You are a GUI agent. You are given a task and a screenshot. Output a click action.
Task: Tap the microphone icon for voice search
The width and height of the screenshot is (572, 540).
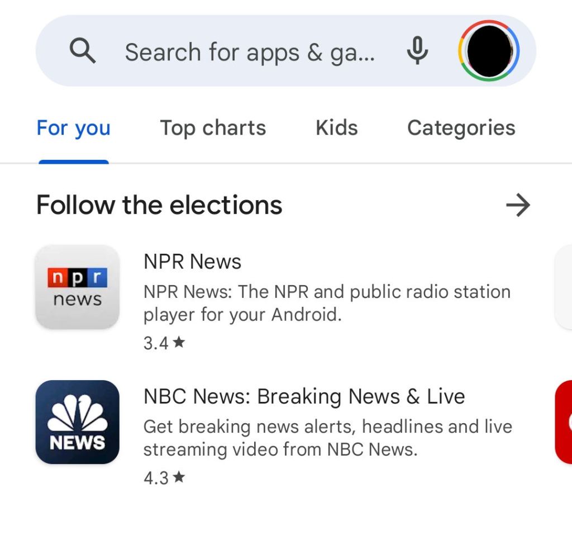click(417, 51)
